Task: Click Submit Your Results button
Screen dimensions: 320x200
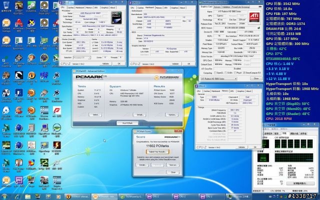Action: [x=157, y=151]
